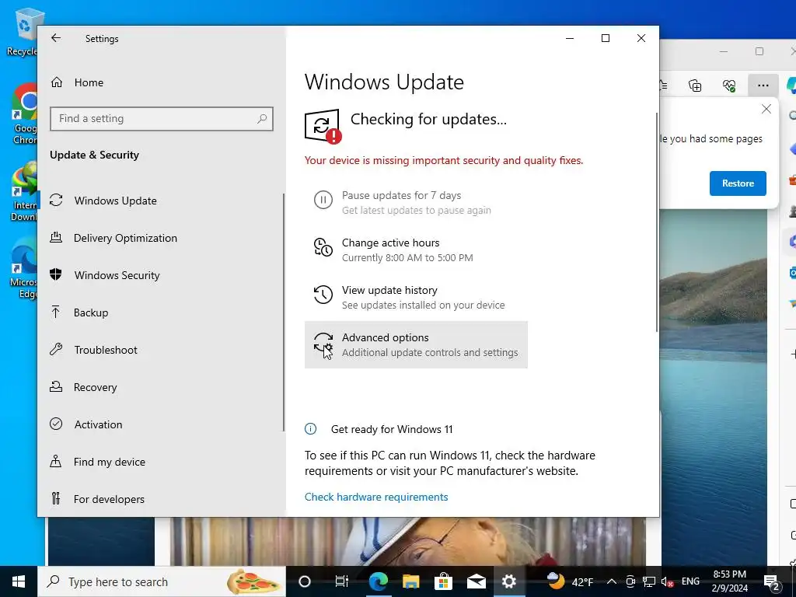The width and height of the screenshot is (796, 597).
Task: Open Microsoft Edge from the taskbar
Action: (379, 581)
